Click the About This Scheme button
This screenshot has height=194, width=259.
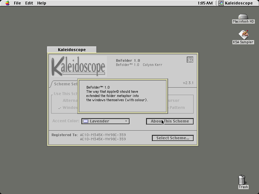point(170,122)
